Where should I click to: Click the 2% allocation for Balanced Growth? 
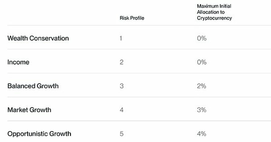pos(202,86)
